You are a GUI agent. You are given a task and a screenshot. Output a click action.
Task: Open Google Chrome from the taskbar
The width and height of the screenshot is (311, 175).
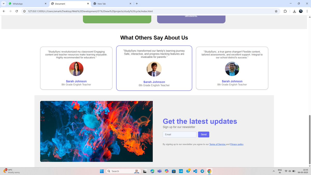(x=209, y=171)
